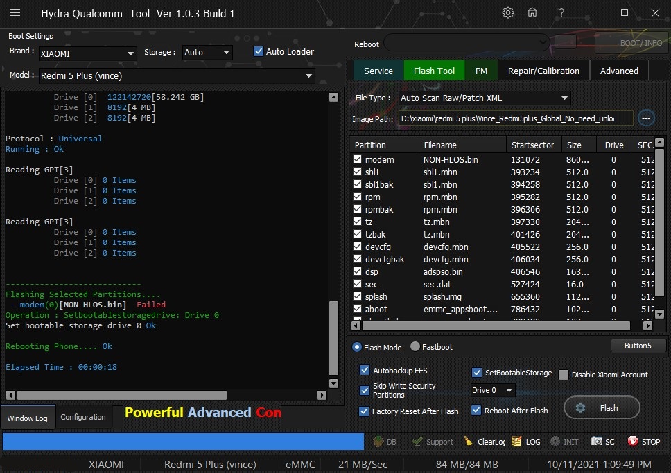
Task: Open Support in the bottom toolbar
Action: [433, 441]
